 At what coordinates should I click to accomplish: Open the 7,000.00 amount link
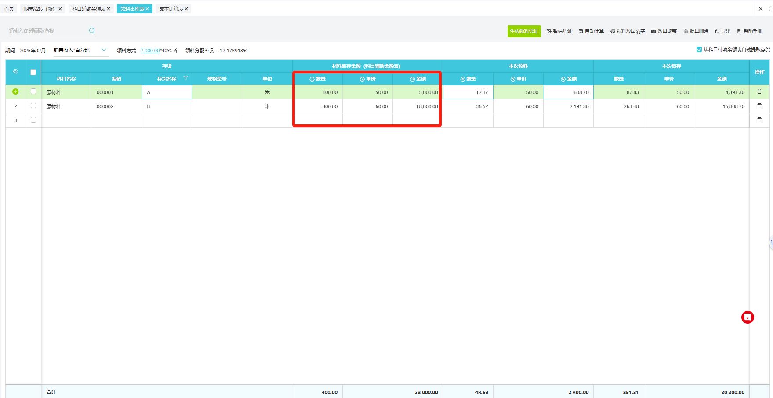point(150,51)
